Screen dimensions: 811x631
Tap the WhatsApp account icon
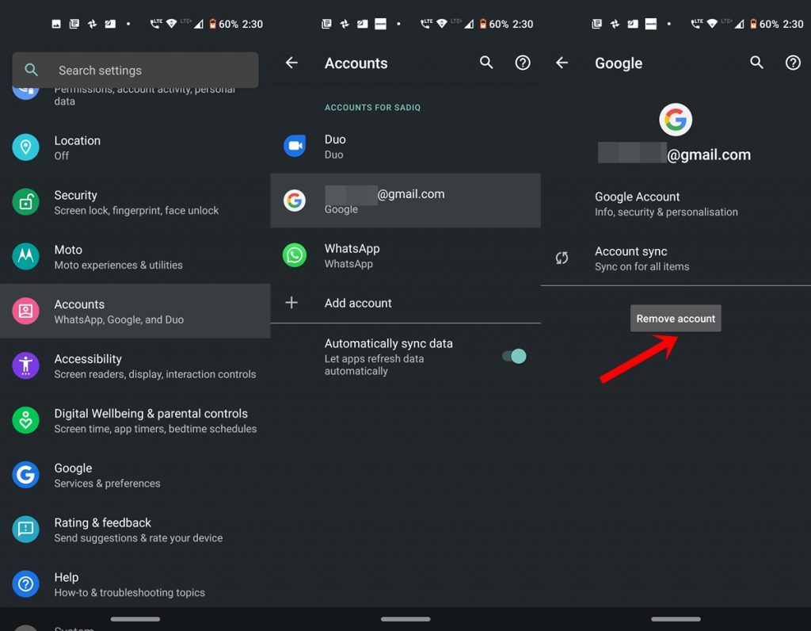[x=295, y=255]
